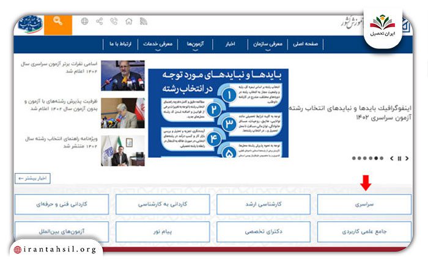
Task: Click the آزمون‌های بین‌الملل button
Action: point(62,232)
